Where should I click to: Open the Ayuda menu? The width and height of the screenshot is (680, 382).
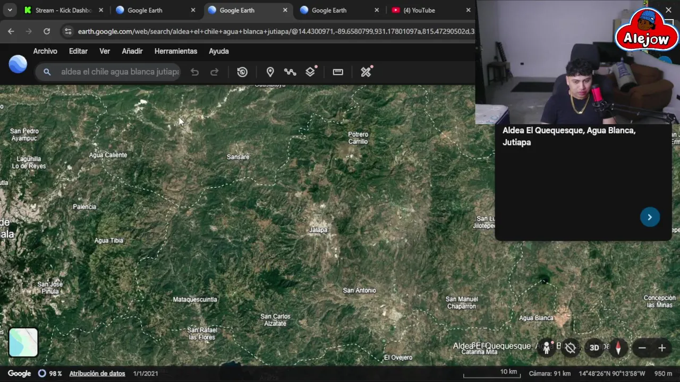click(x=219, y=51)
